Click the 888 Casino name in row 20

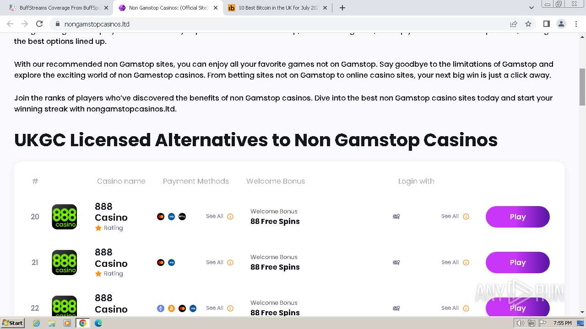pyautogui.click(x=111, y=212)
